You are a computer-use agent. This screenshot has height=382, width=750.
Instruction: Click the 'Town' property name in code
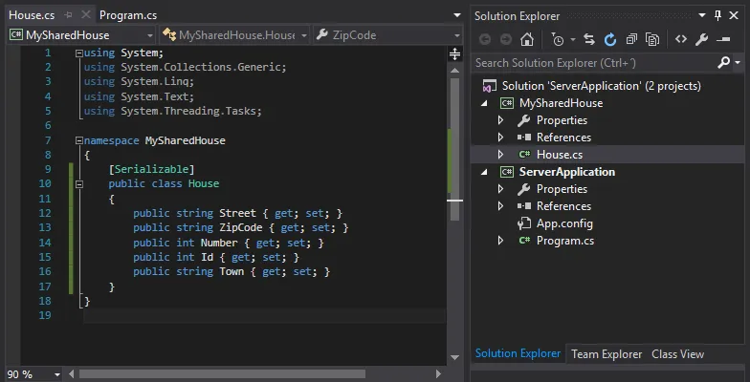(x=232, y=271)
